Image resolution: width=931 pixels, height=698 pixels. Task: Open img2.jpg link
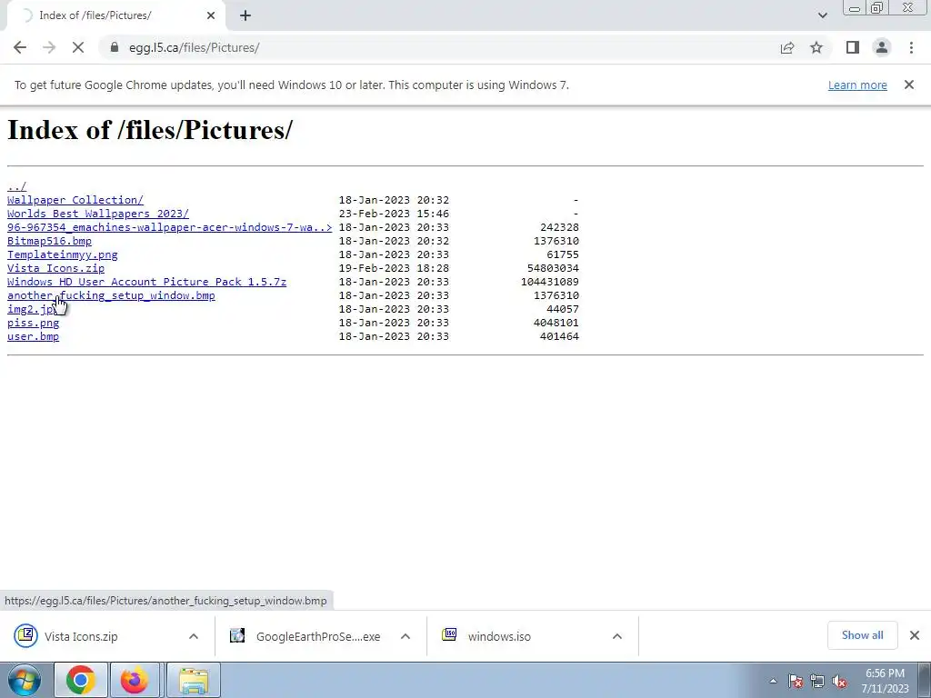tap(30, 309)
